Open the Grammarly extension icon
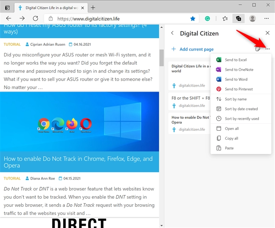Image resolution: width=275 pixels, height=228 pixels. tap(207, 18)
